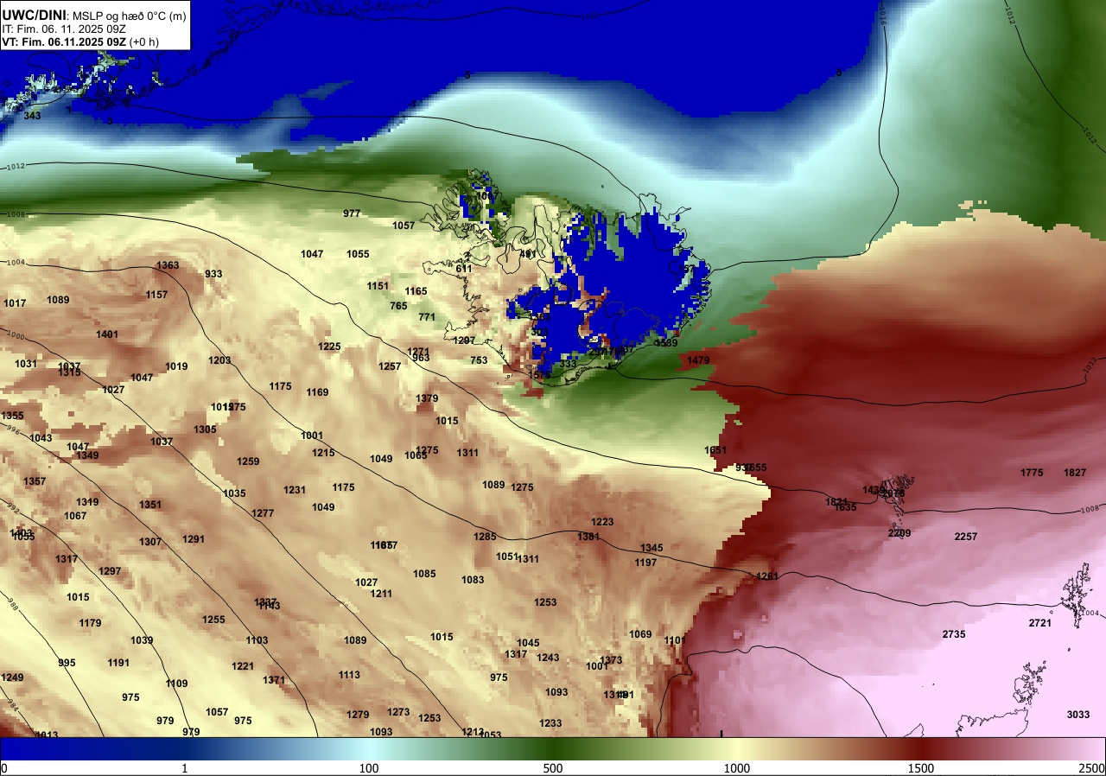Click the 1305 height value on the map
The image size is (1106, 776).
[x=205, y=429]
